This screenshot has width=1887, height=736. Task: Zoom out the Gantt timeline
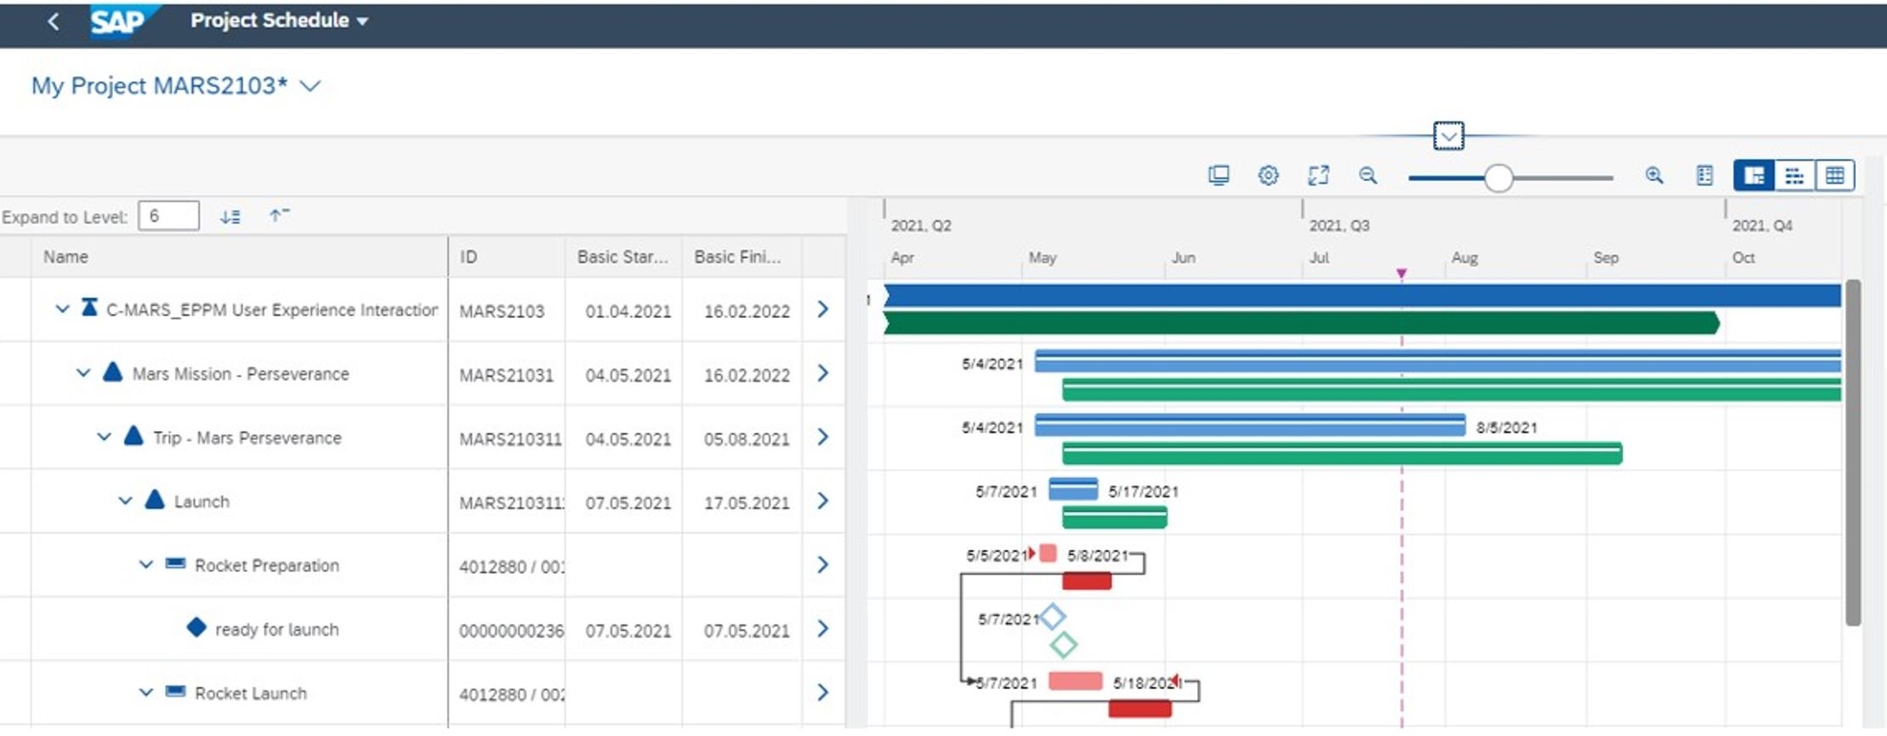click(x=1367, y=175)
